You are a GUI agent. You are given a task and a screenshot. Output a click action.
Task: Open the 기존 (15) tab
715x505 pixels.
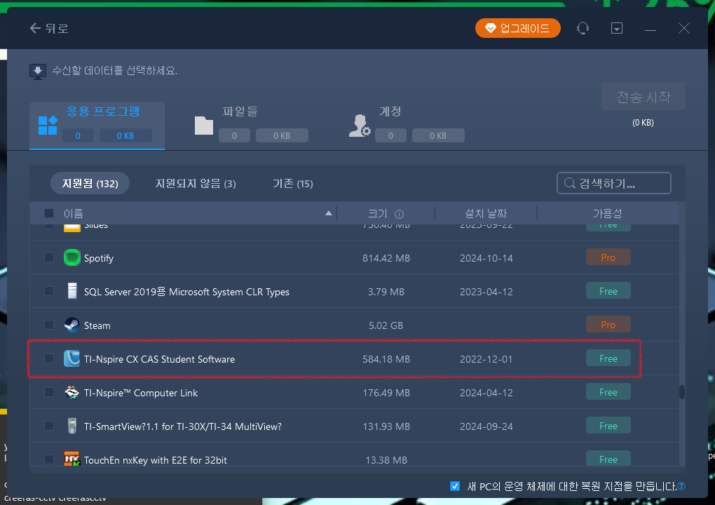292,183
